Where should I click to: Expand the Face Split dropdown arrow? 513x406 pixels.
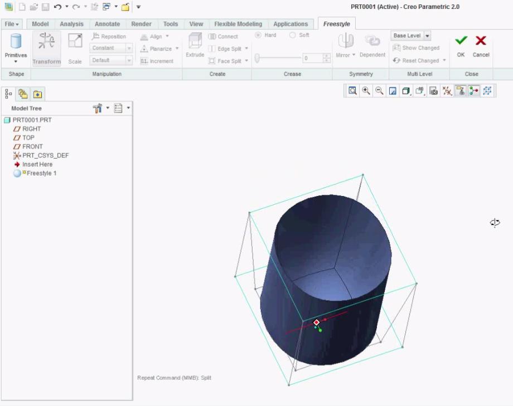pos(246,61)
